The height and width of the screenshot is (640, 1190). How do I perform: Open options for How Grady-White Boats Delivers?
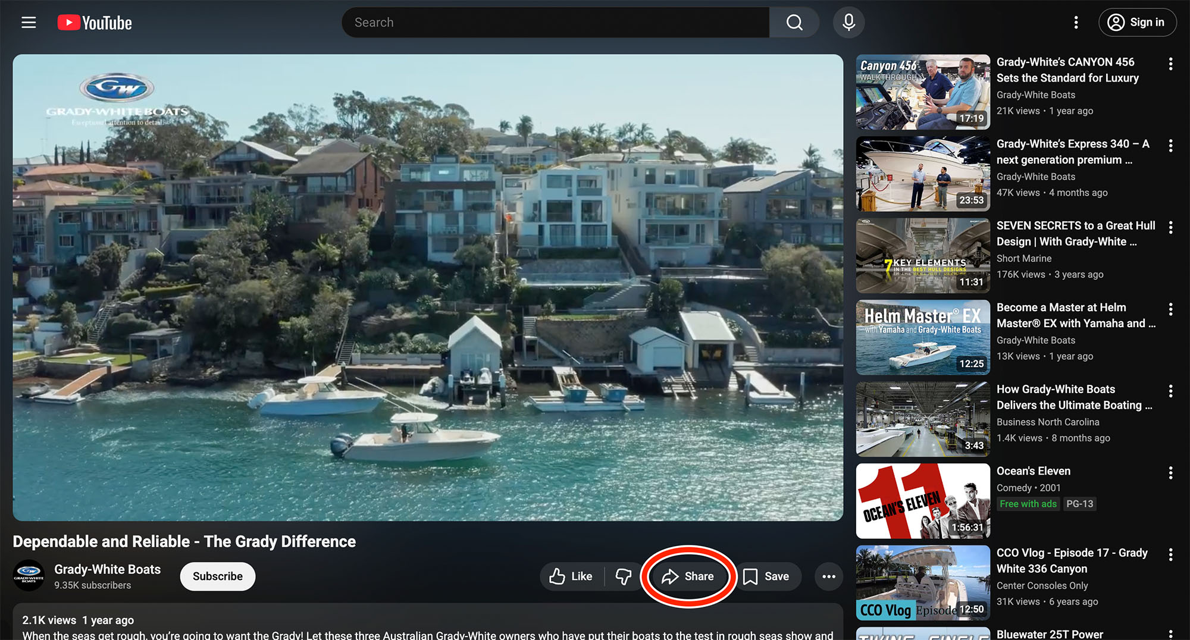pos(1170,391)
